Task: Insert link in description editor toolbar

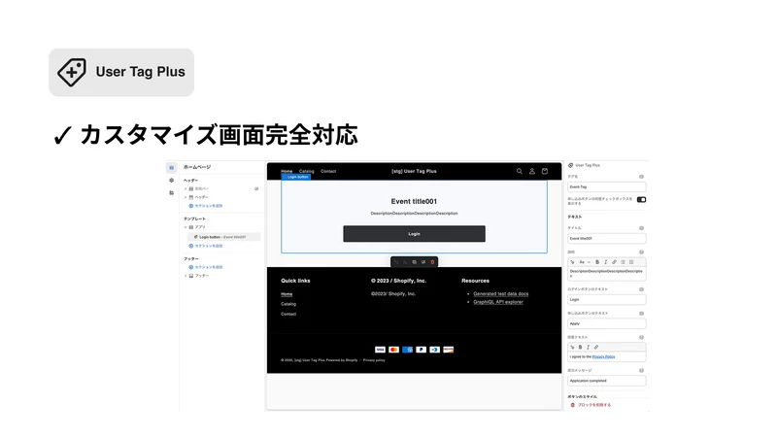Action: 614,262
